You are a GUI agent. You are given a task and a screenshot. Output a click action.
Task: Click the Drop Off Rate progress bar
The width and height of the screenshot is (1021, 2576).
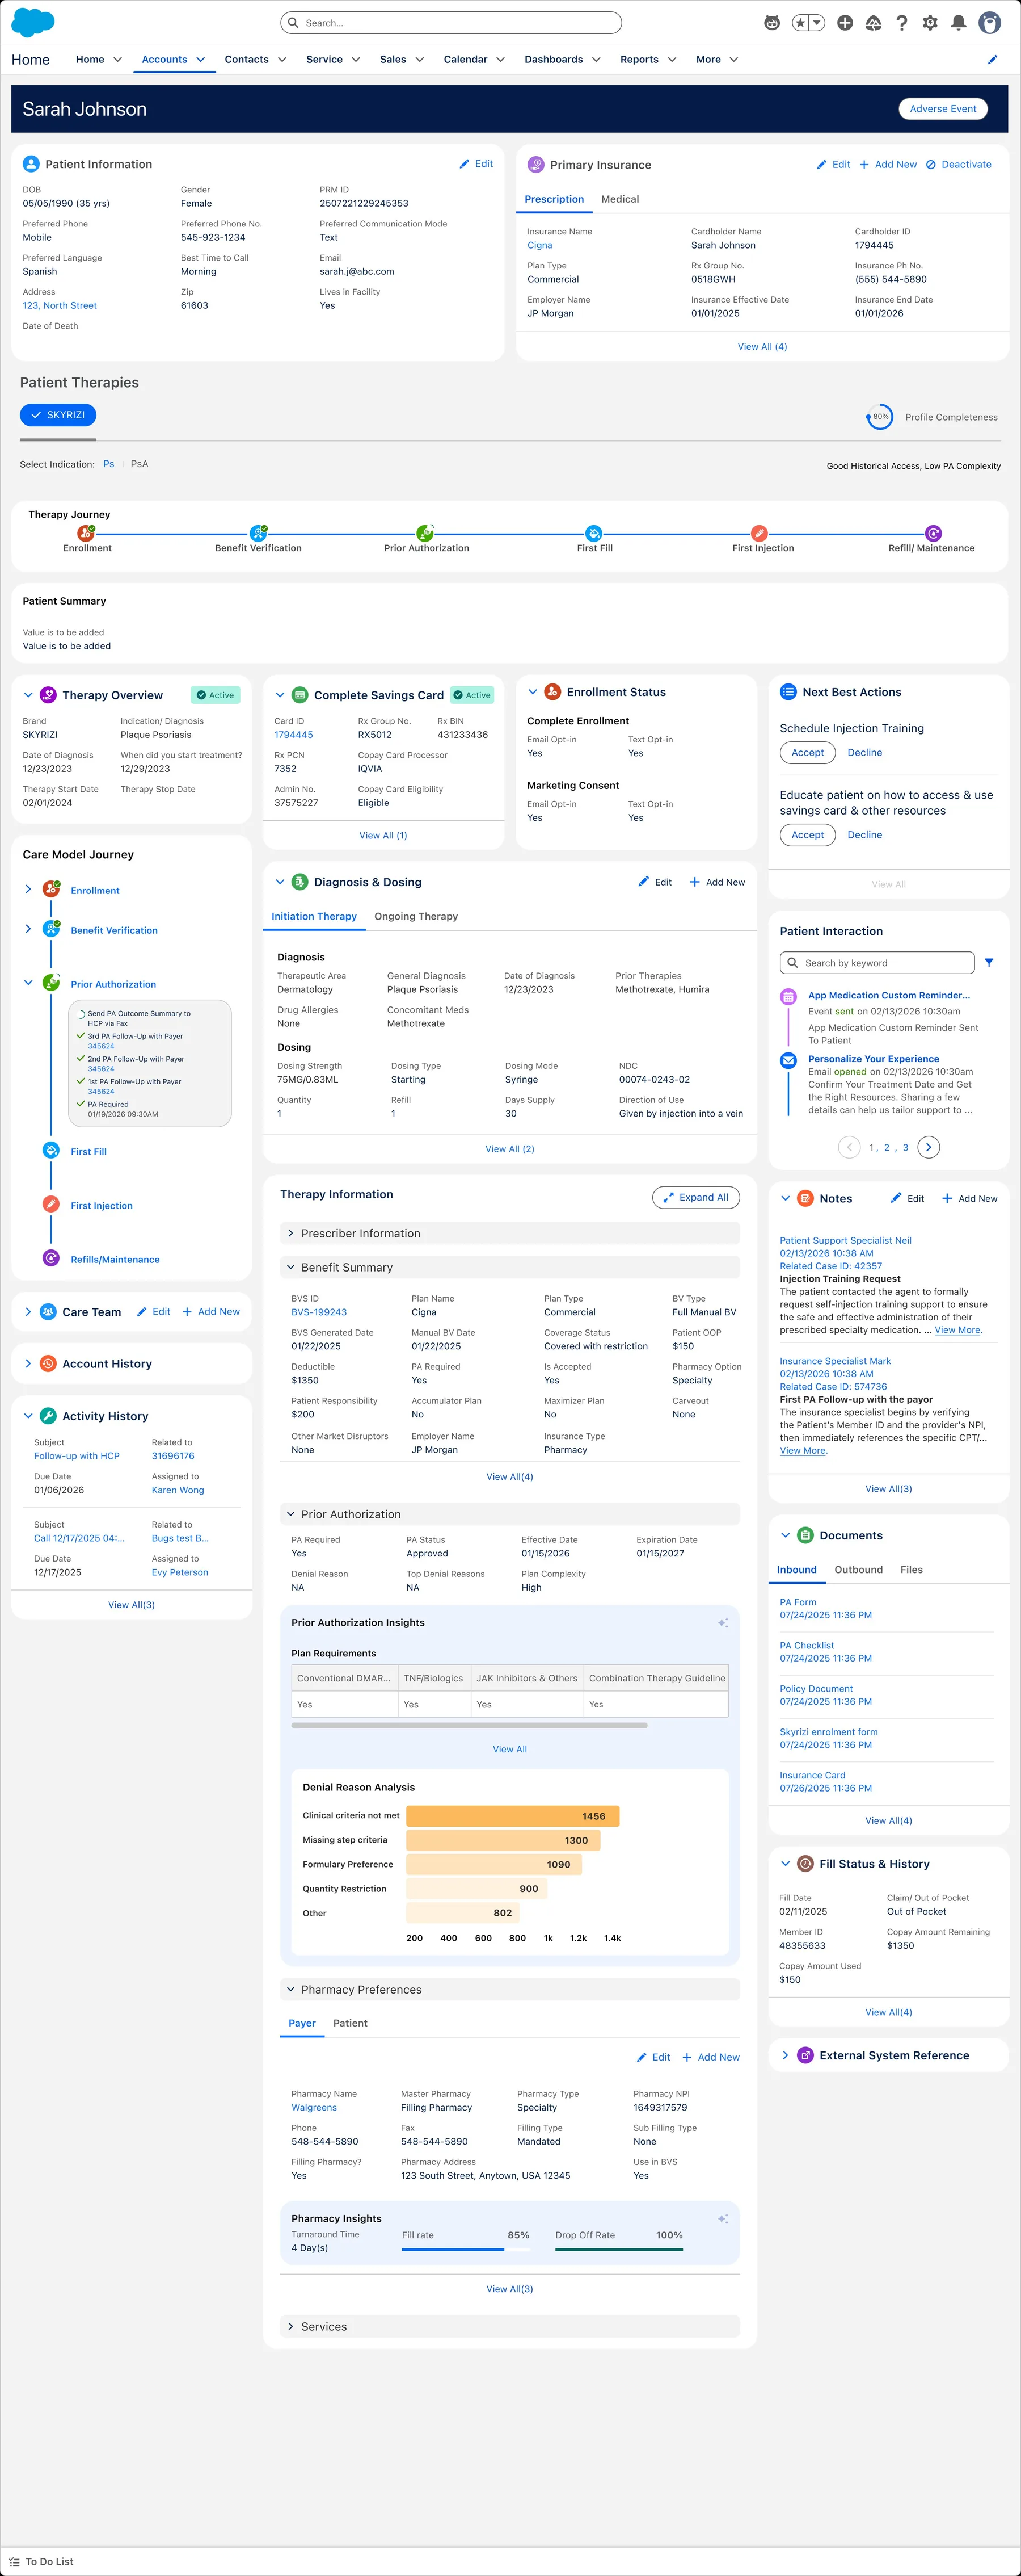(x=619, y=2250)
